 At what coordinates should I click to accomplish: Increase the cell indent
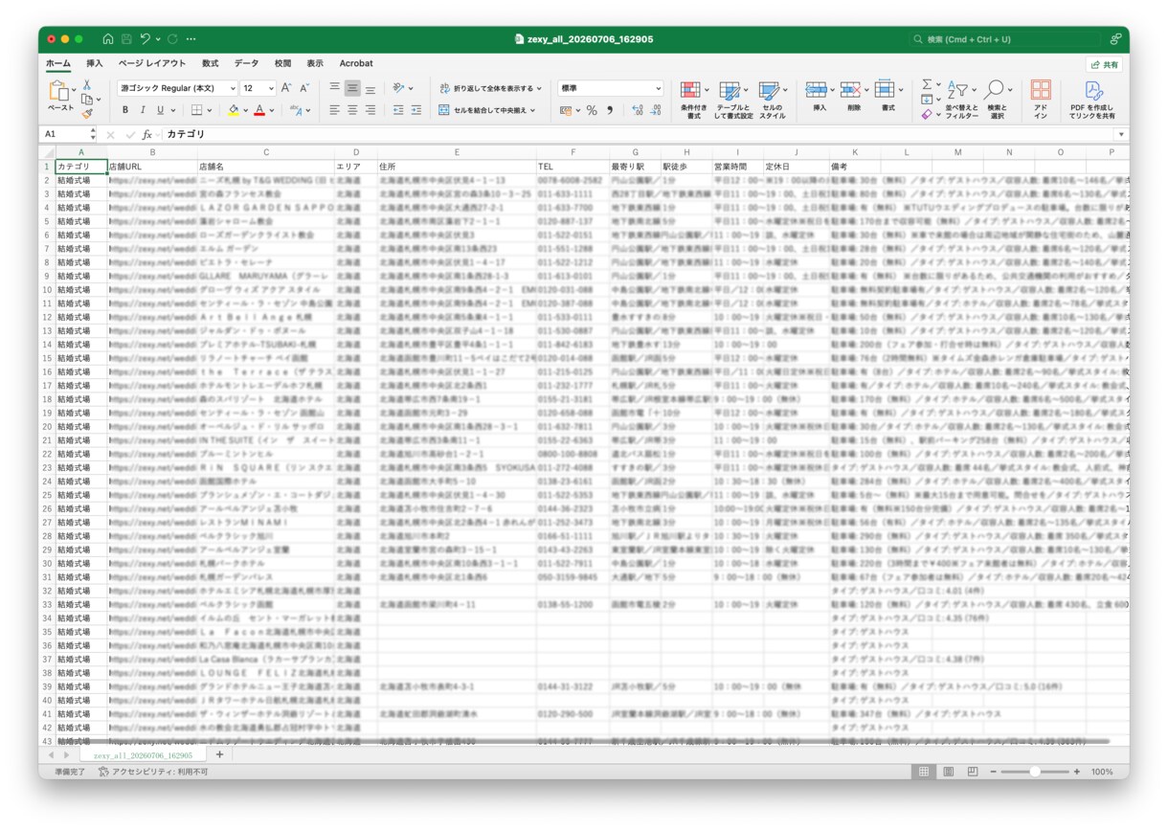[x=417, y=110]
